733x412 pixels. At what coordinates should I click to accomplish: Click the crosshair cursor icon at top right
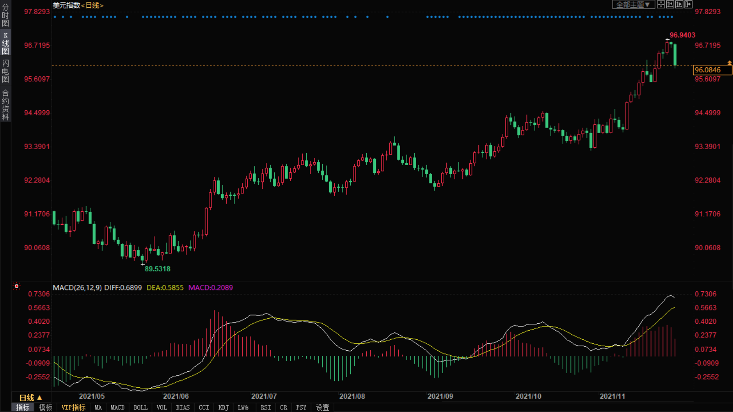click(x=661, y=5)
